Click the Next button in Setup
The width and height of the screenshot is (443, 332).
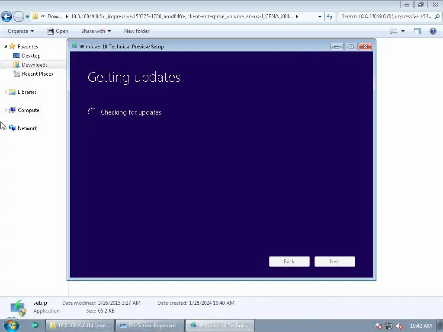point(335,262)
